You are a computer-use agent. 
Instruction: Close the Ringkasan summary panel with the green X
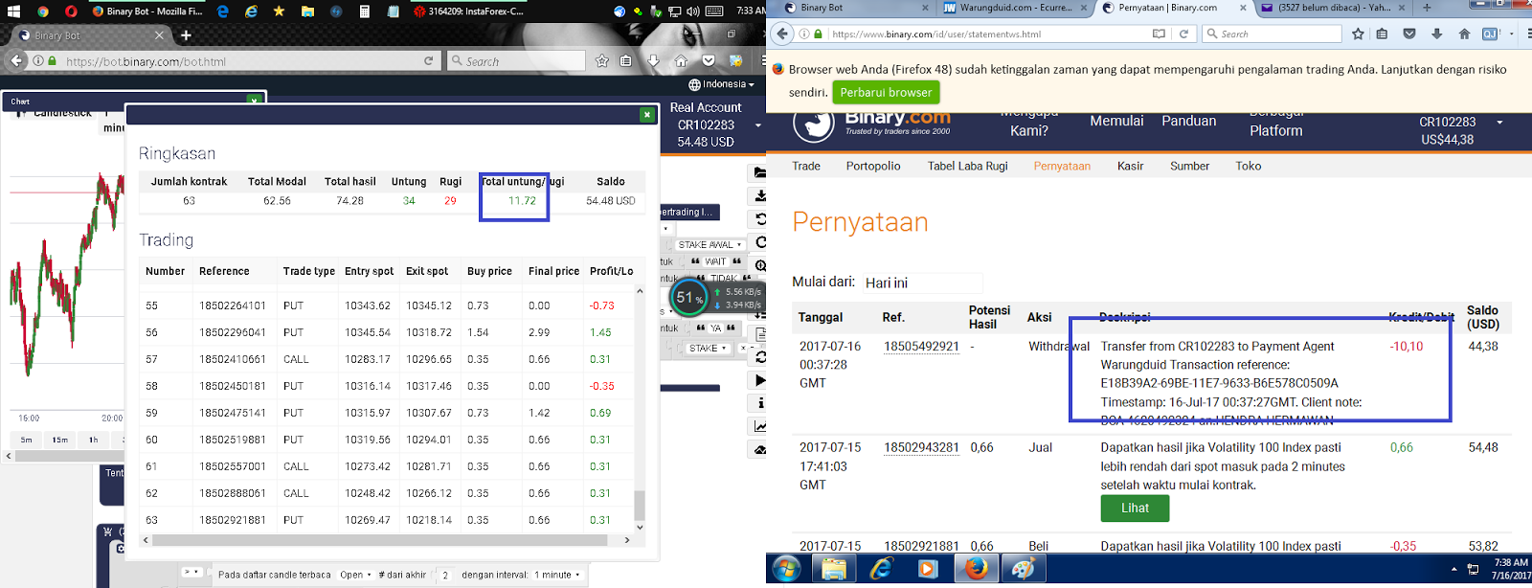[647, 114]
